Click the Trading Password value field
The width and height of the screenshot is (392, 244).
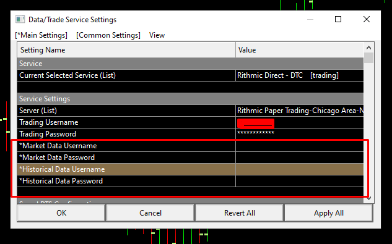(300, 134)
